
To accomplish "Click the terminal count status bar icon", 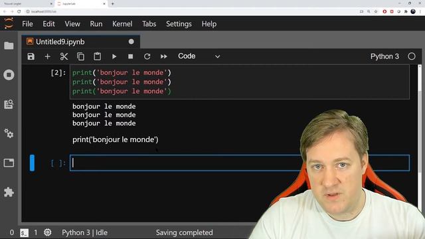I will click(24, 233).
